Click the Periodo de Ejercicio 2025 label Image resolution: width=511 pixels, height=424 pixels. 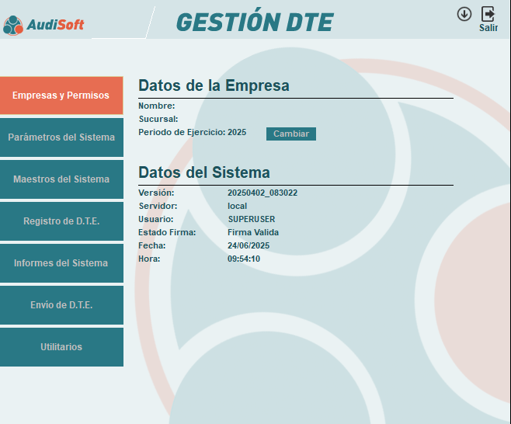tap(192, 133)
